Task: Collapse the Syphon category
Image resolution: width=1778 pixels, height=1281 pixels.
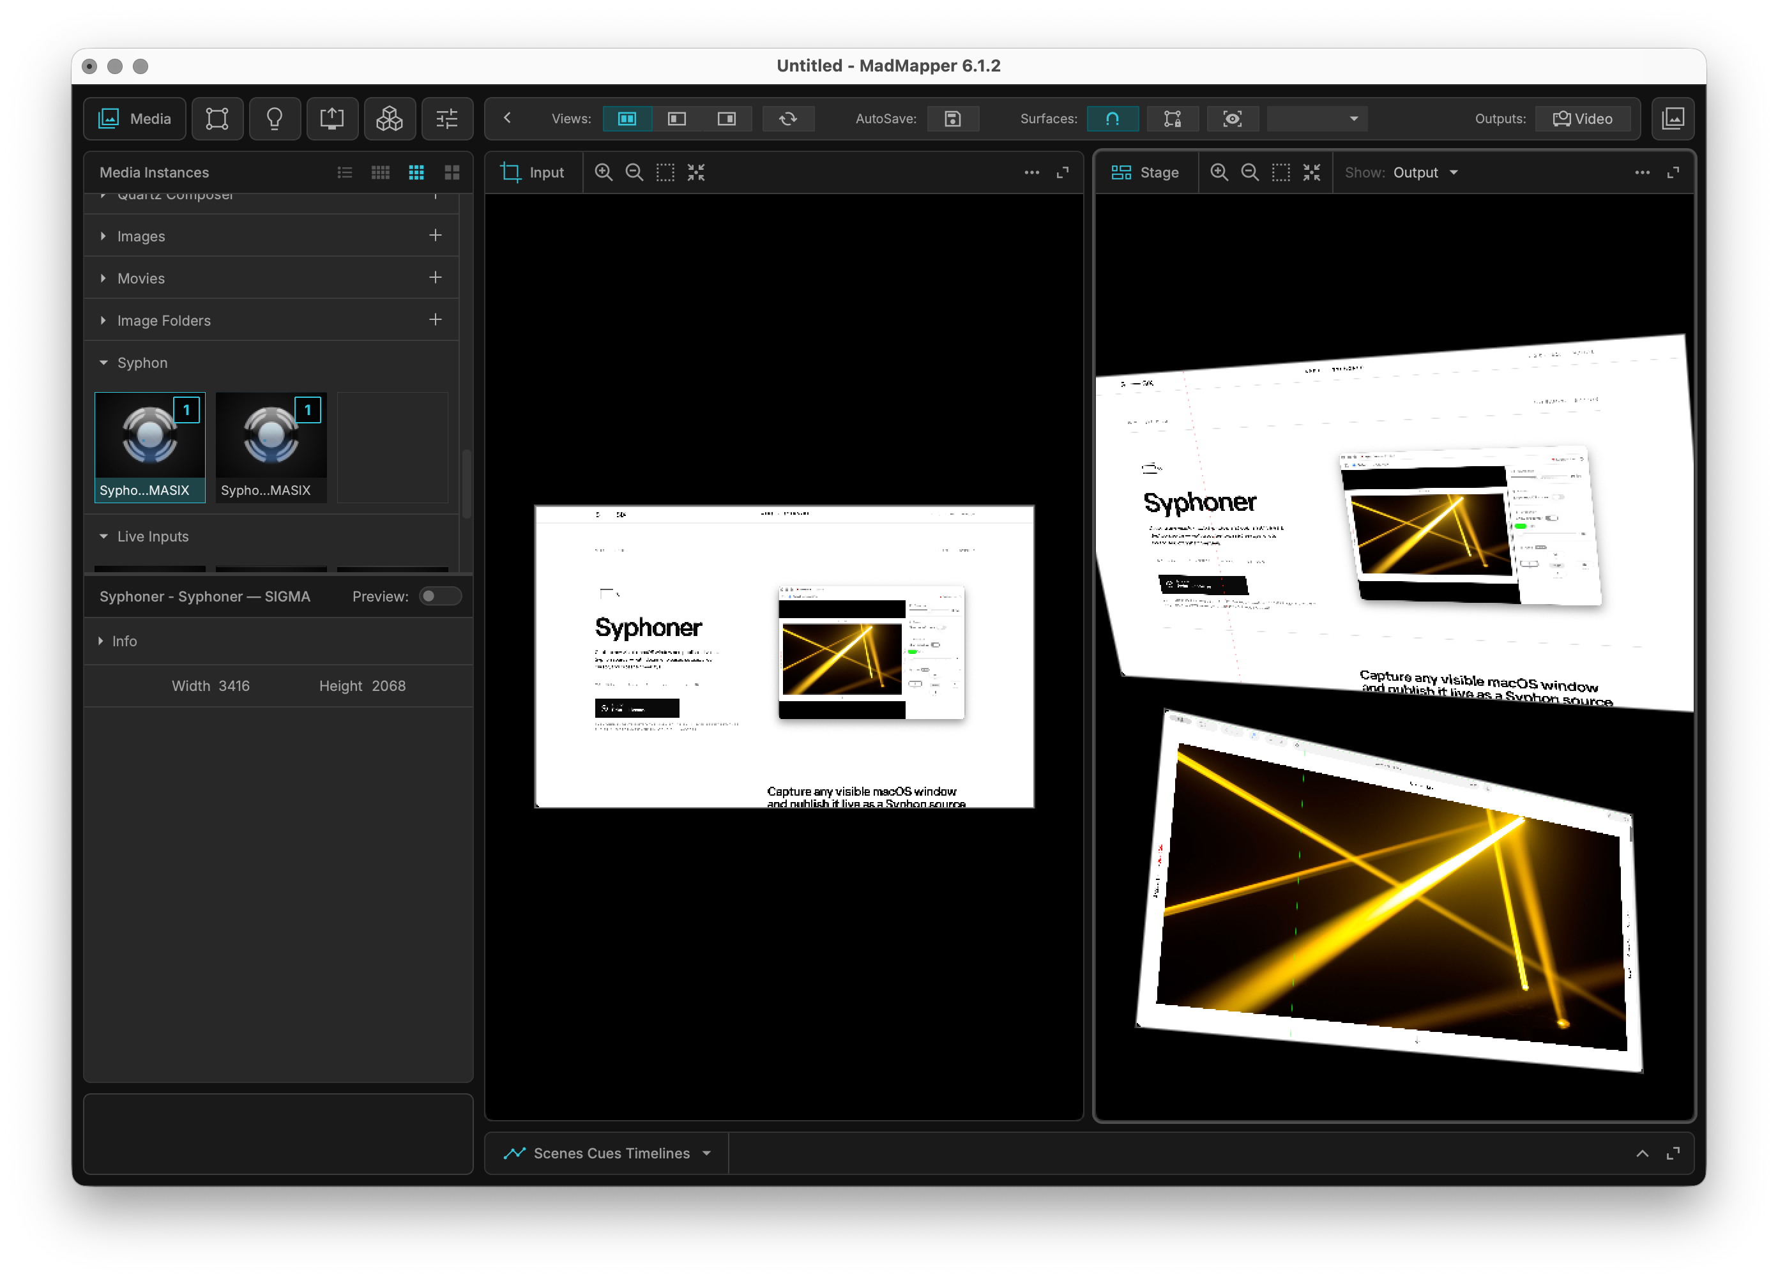Action: point(103,363)
